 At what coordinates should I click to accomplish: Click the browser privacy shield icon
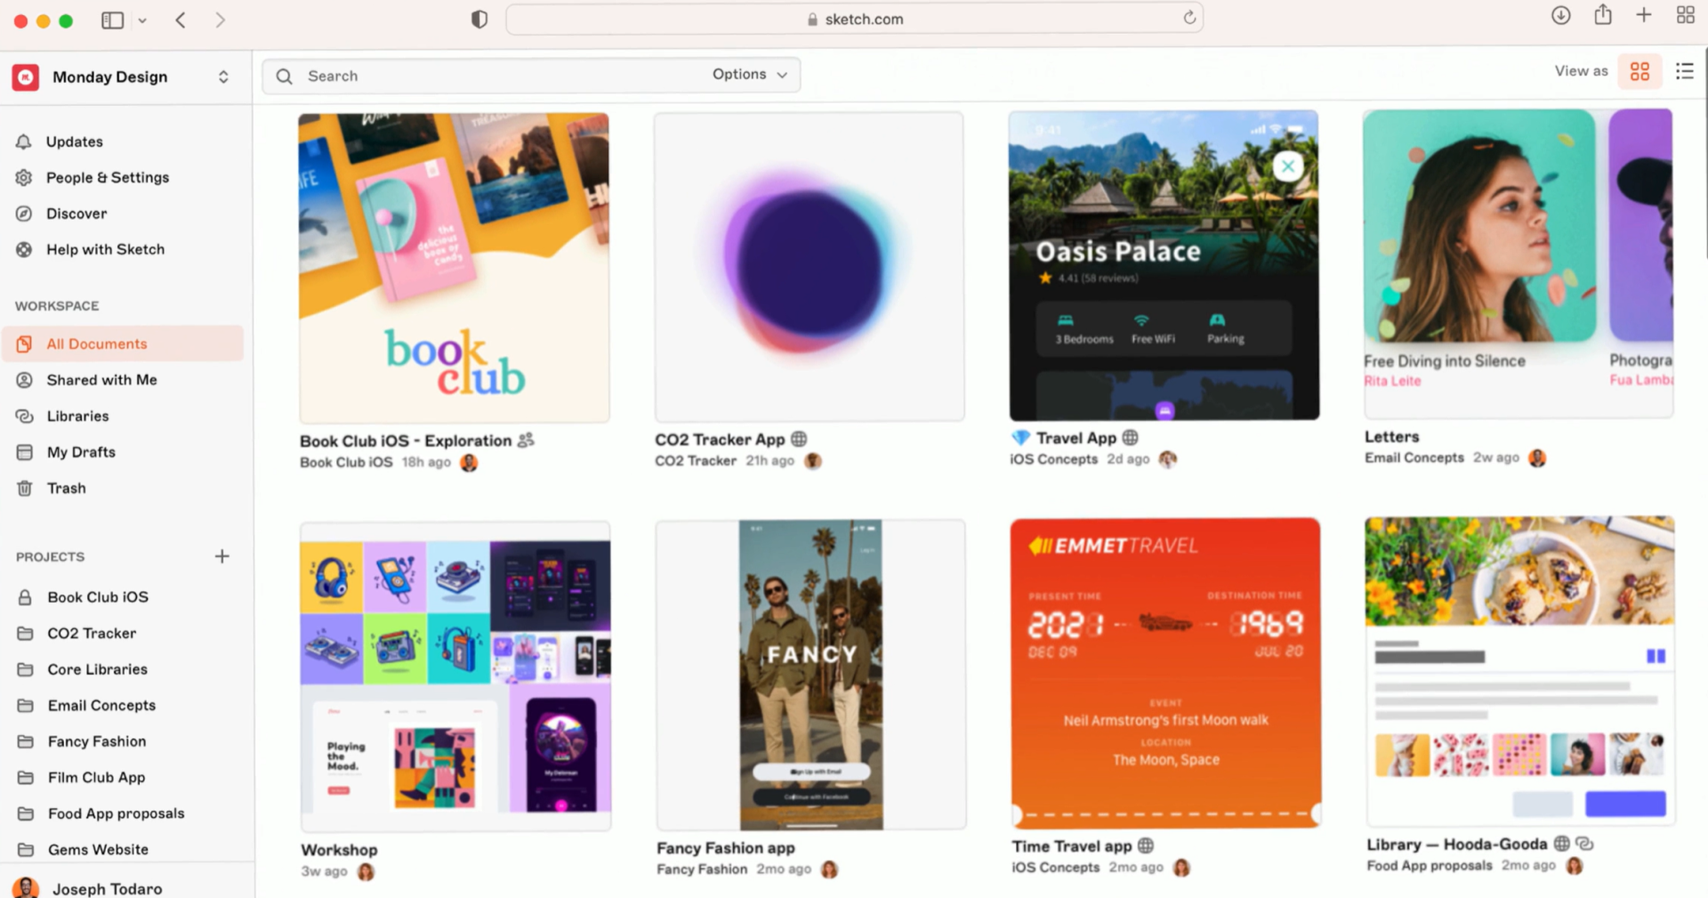[479, 19]
